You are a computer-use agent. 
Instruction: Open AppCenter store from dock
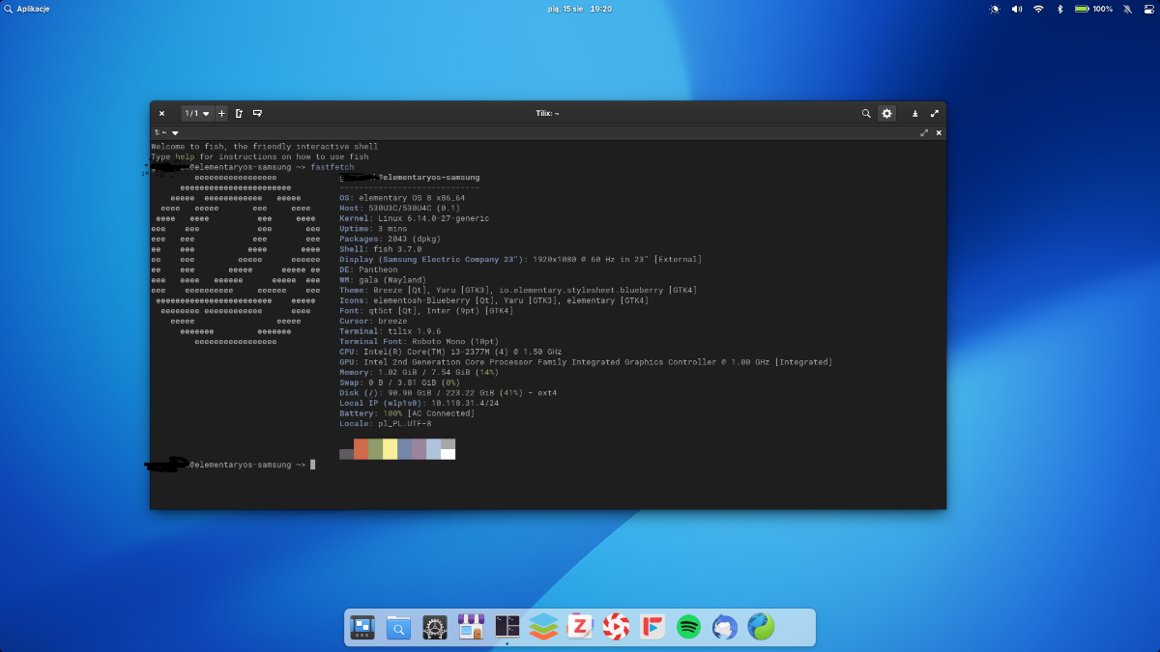[471, 627]
